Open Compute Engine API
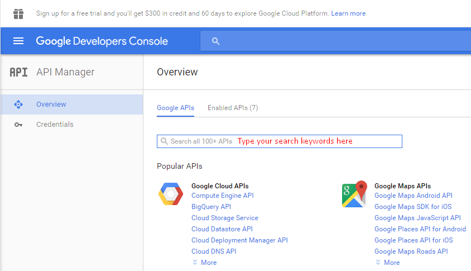This screenshot has width=471, height=271. tap(223, 196)
